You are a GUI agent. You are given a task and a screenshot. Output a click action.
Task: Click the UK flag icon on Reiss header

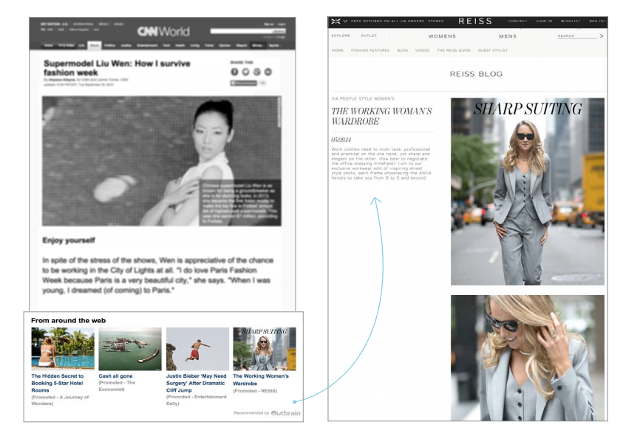tap(336, 21)
